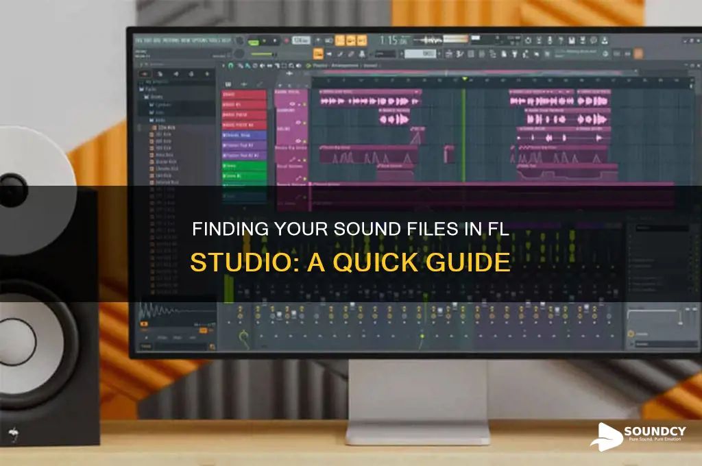
Task: Select the 909 Kick sample
Action: (x=161, y=148)
